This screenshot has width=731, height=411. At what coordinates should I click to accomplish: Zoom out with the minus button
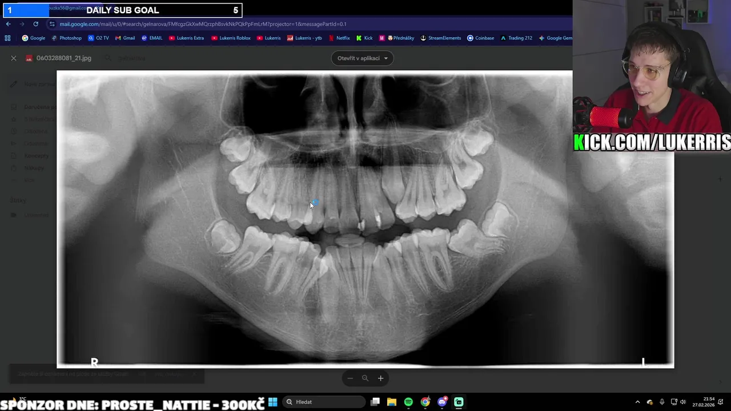pos(350,378)
